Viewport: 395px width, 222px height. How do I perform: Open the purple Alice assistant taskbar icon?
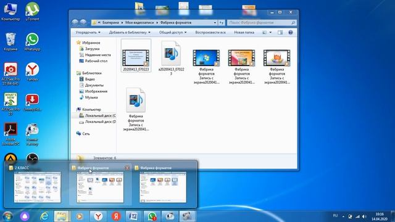tap(25, 216)
